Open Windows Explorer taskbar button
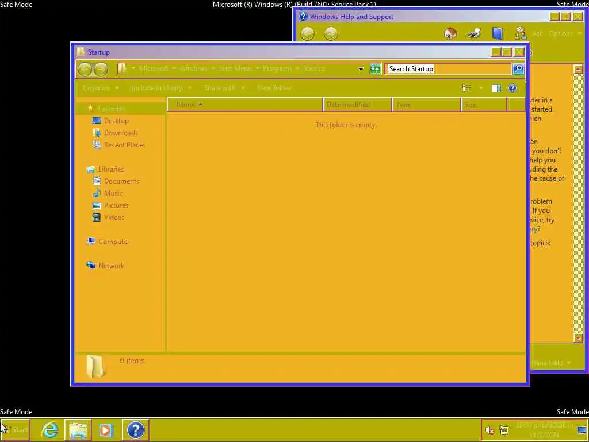This screenshot has width=589, height=442. click(78, 430)
